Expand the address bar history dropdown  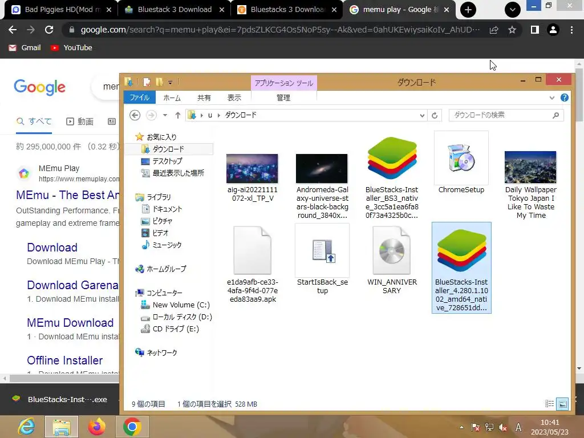422,115
